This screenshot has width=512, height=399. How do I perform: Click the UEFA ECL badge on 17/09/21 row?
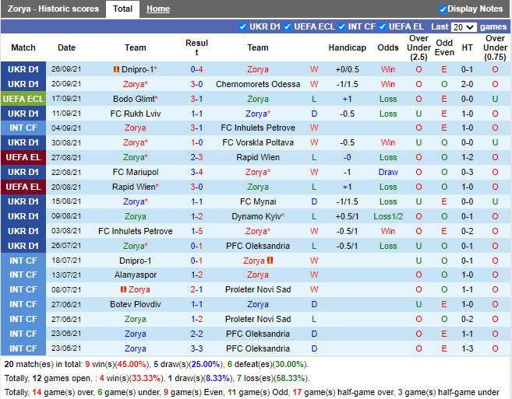click(x=23, y=99)
